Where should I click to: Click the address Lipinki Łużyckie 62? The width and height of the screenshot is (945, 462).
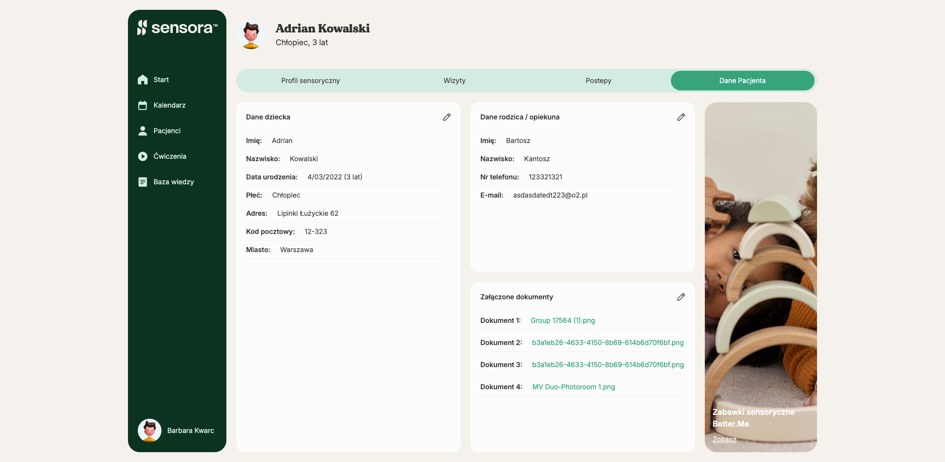pyautogui.click(x=308, y=213)
